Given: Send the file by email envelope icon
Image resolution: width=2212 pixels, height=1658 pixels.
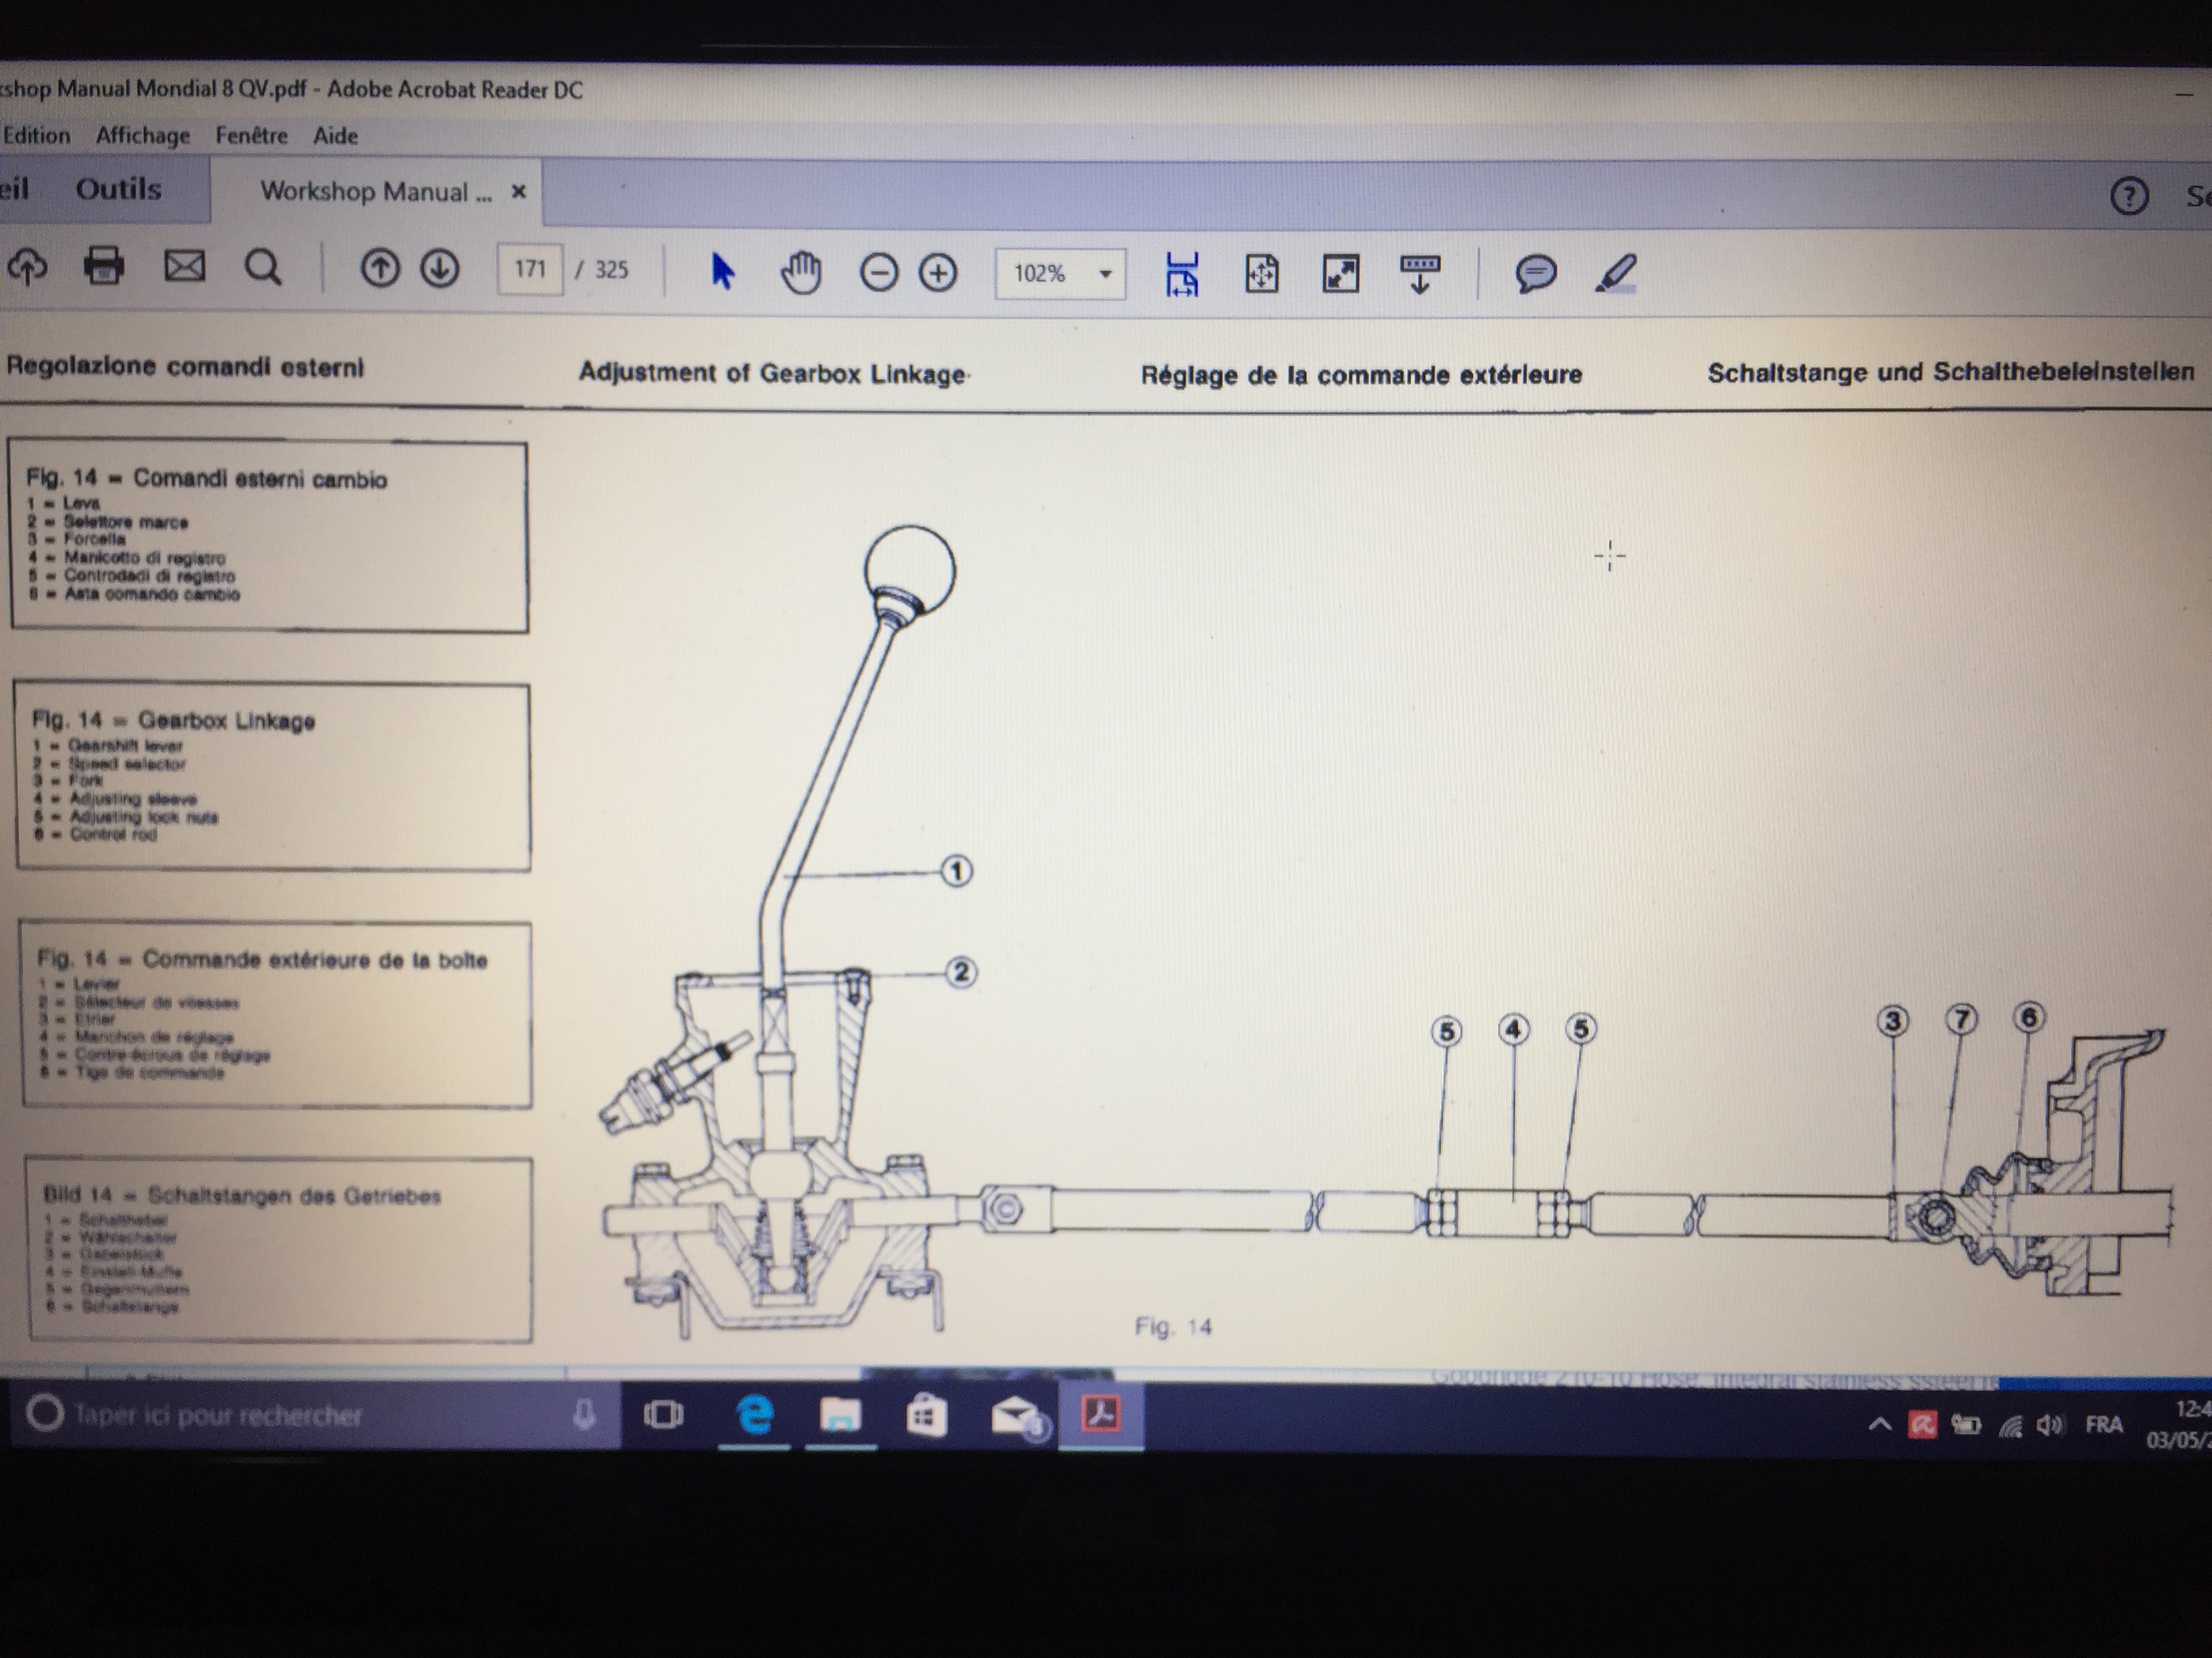Looking at the screenshot, I should [x=185, y=267].
